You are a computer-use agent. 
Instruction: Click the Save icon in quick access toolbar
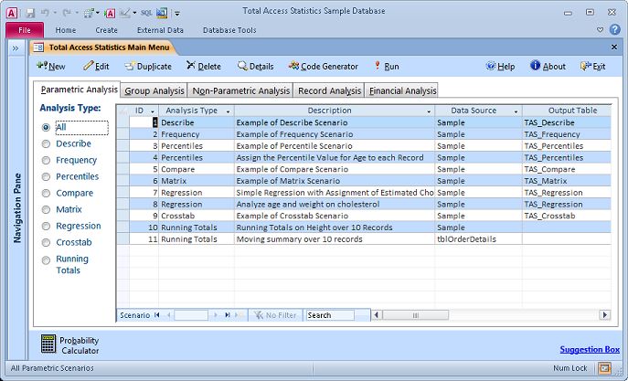pyautogui.click(x=30, y=13)
